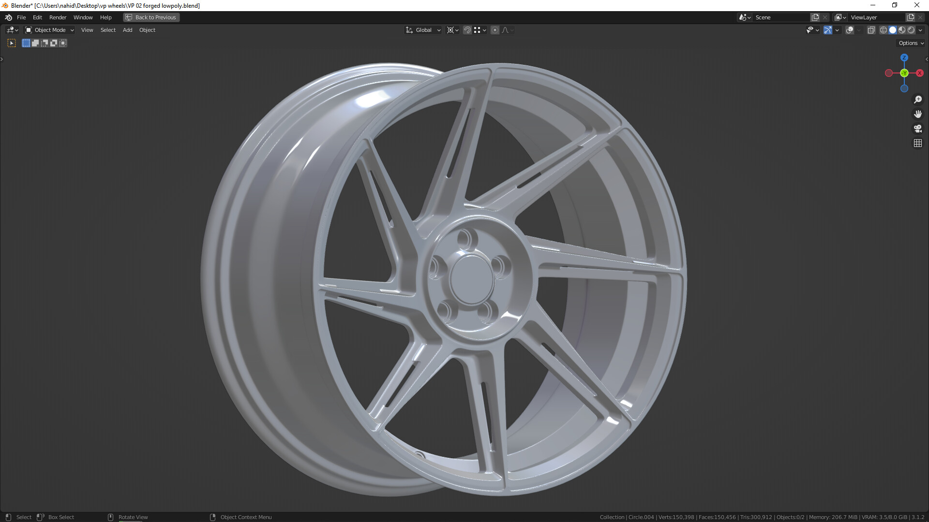Screen dimensions: 929x522
Task: Click the blue Z axis on the gizmo
Action: pos(904,58)
